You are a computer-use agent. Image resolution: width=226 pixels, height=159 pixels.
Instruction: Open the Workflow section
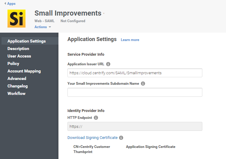pos(16,94)
